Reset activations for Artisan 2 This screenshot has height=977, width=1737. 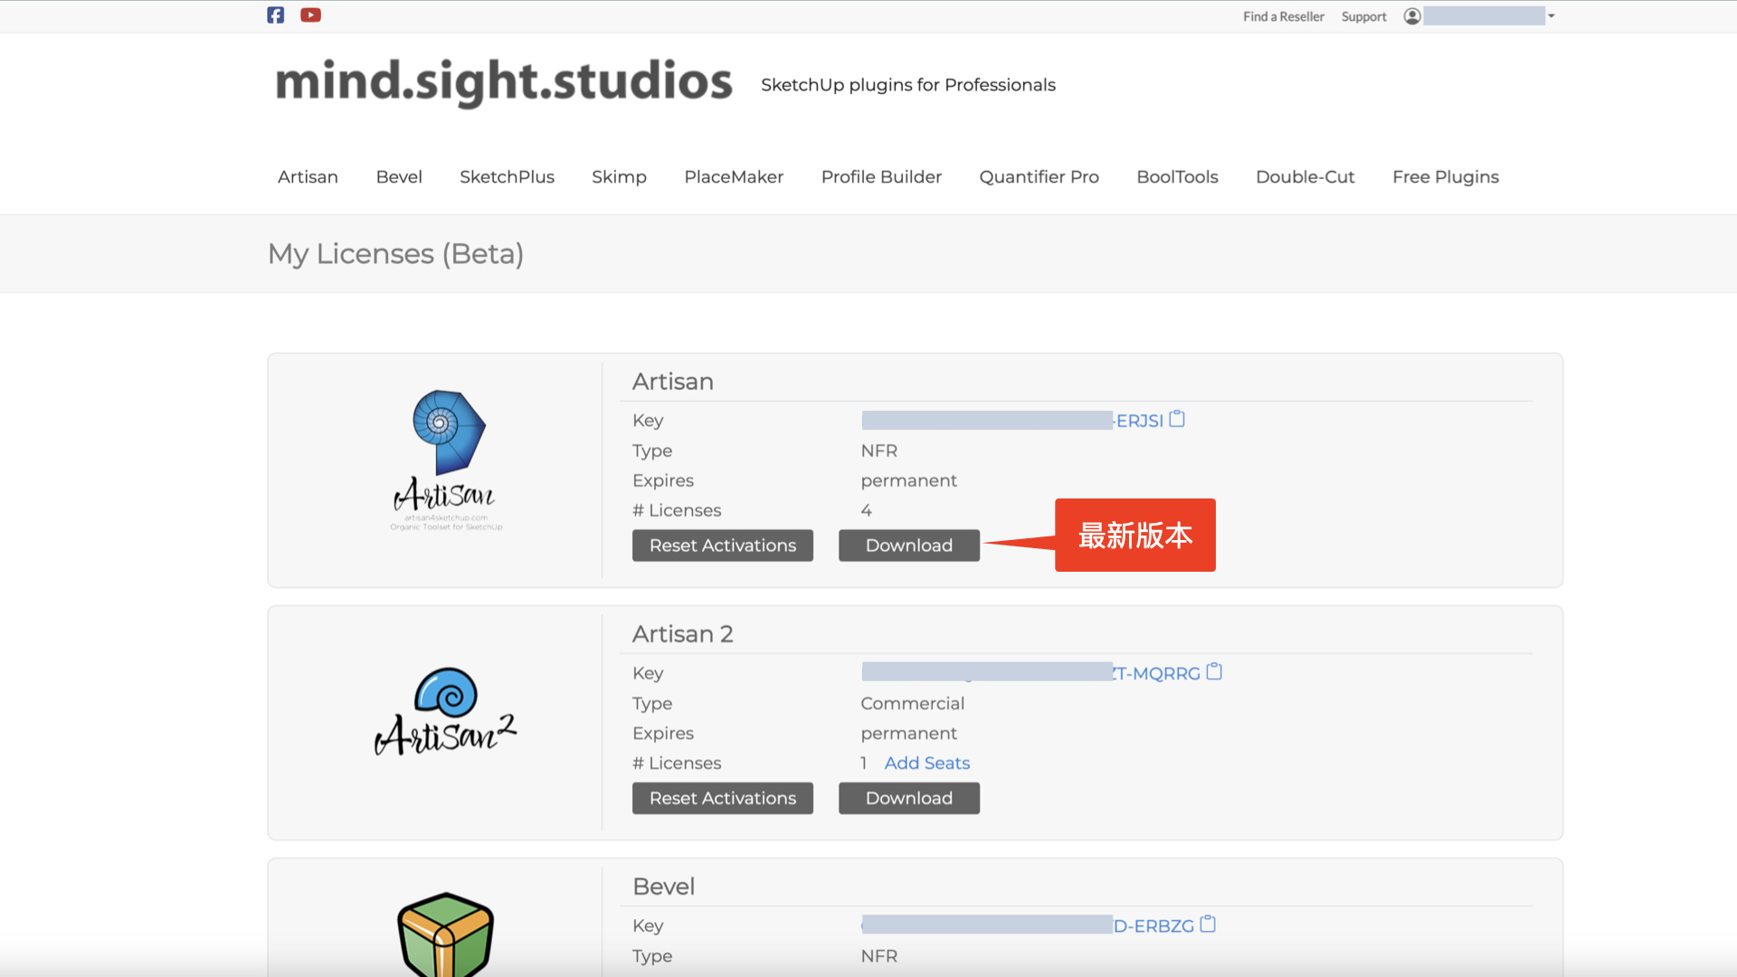(722, 798)
